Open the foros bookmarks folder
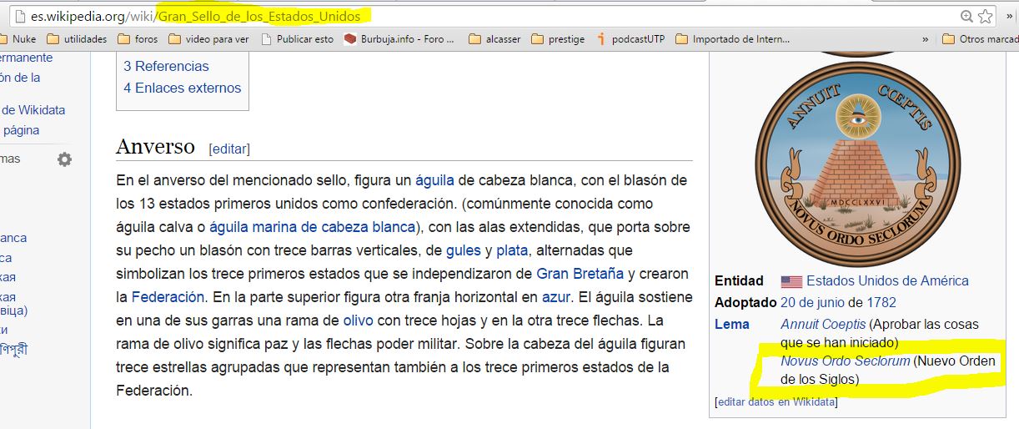Viewport: 1019px width, 429px height. pyautogui.click(x=137, y=39)
